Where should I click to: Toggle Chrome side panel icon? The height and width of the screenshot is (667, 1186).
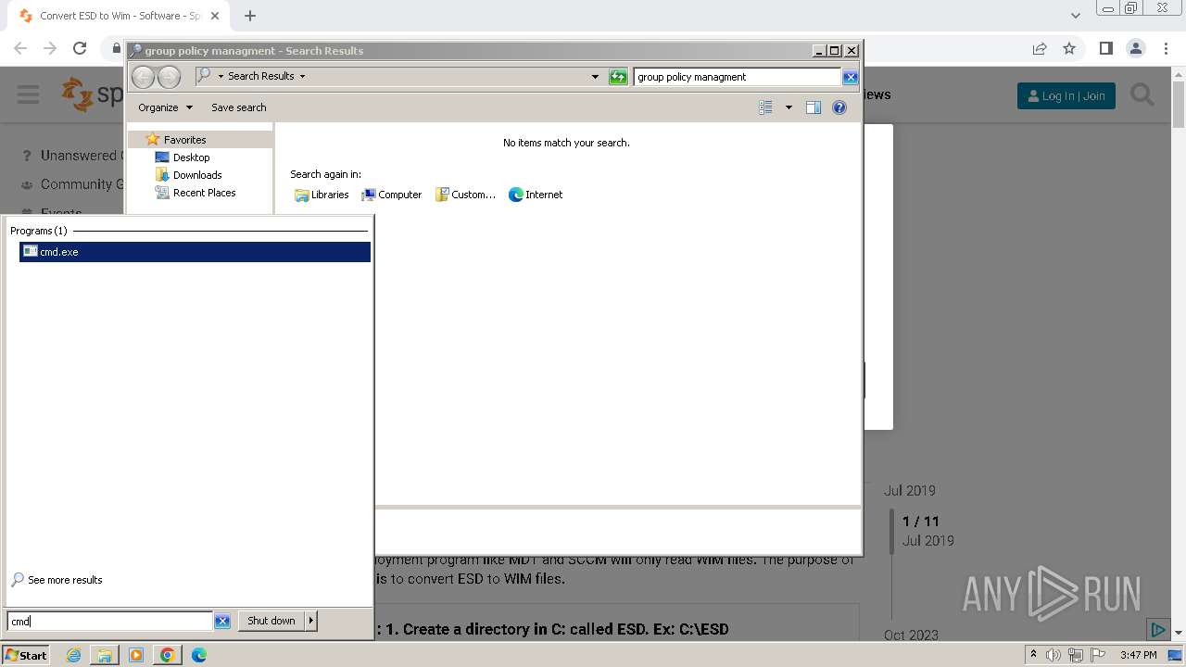(1105, 48)
